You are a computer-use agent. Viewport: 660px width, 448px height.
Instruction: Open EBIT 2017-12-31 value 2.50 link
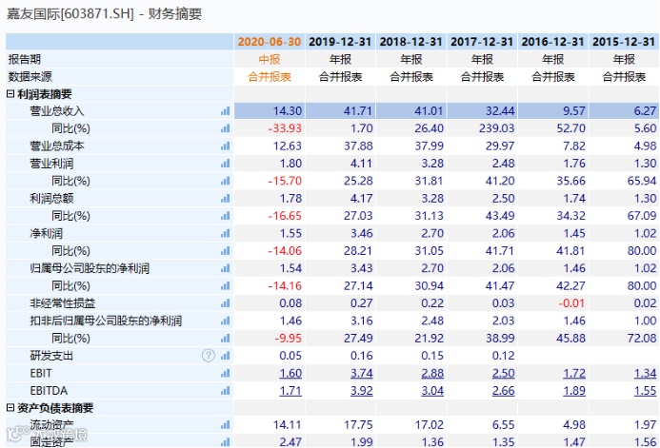(x=503, y=373)
